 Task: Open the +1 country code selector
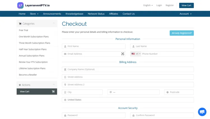136,54
